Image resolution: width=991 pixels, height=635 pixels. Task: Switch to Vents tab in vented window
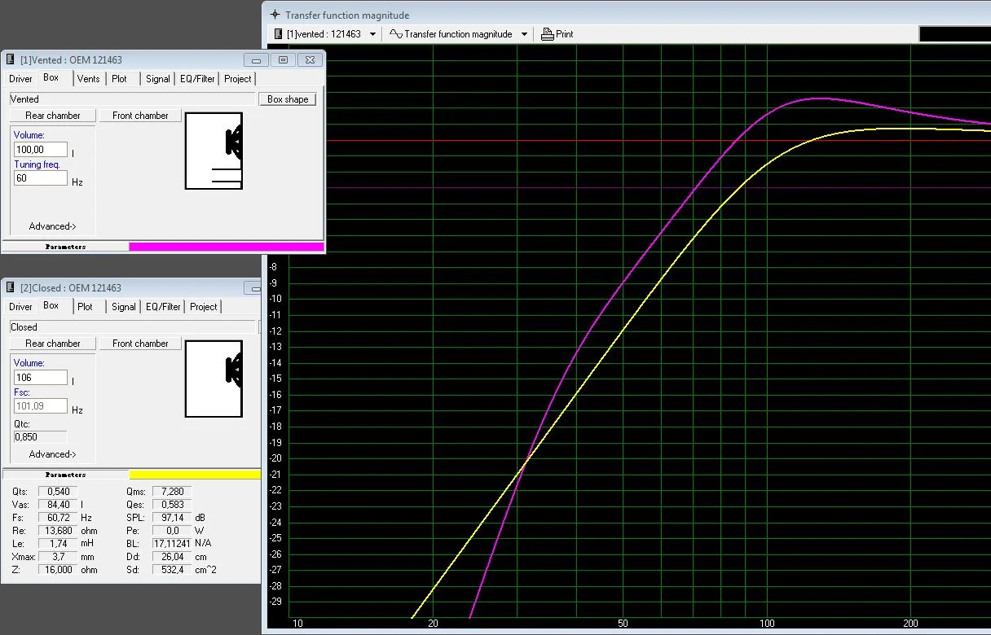(x=88, y=79)
